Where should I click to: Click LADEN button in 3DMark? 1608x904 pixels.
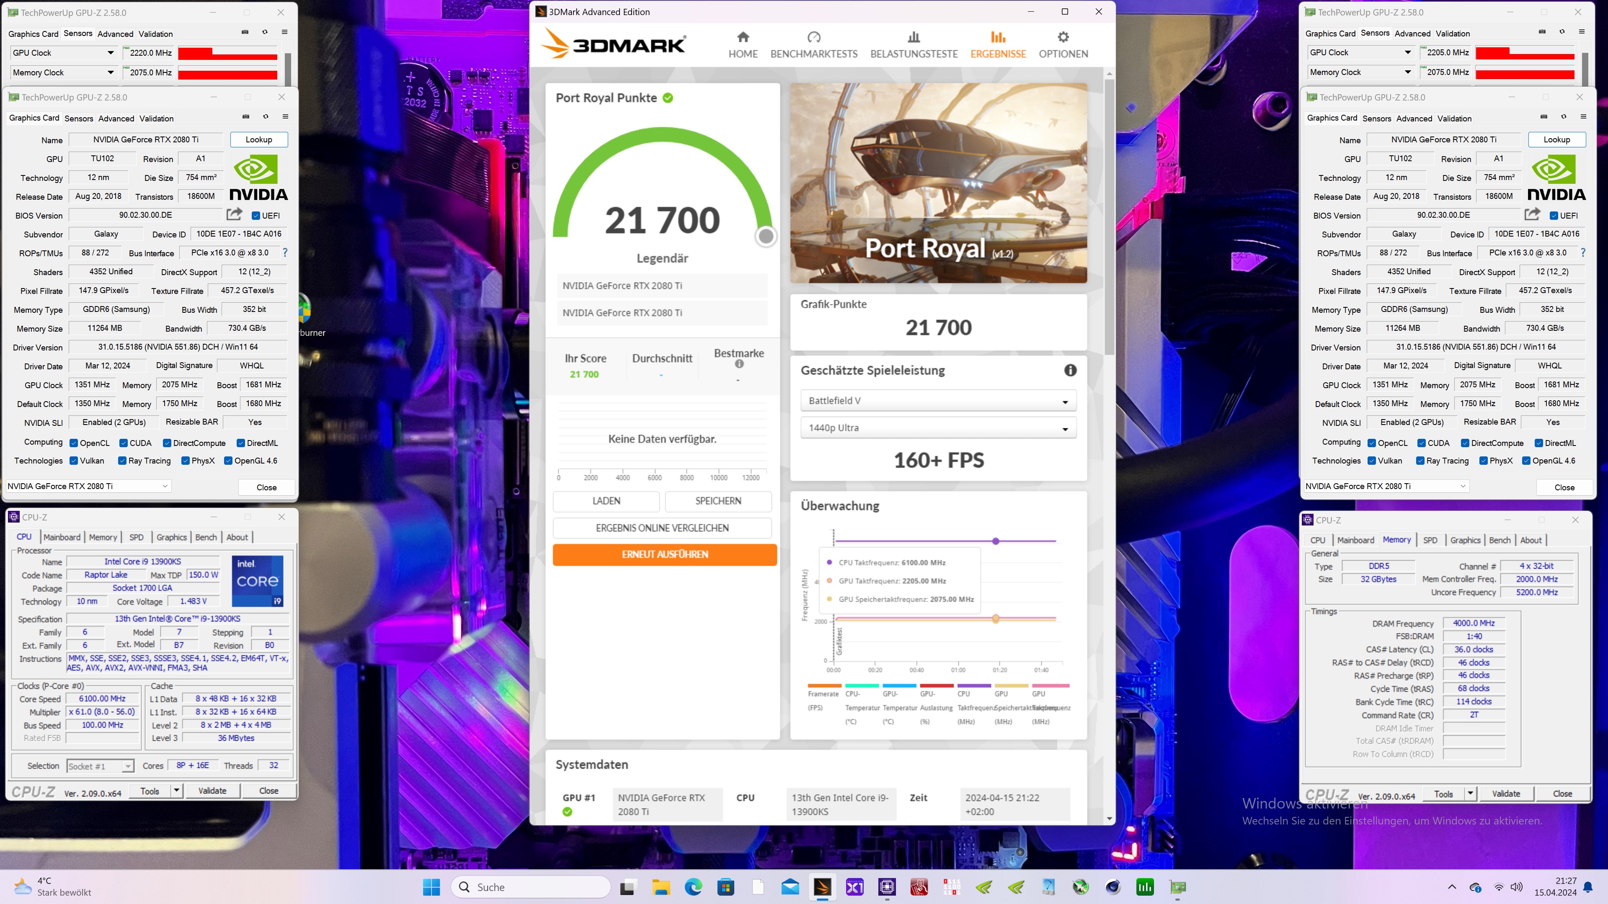tap(606, 501)
